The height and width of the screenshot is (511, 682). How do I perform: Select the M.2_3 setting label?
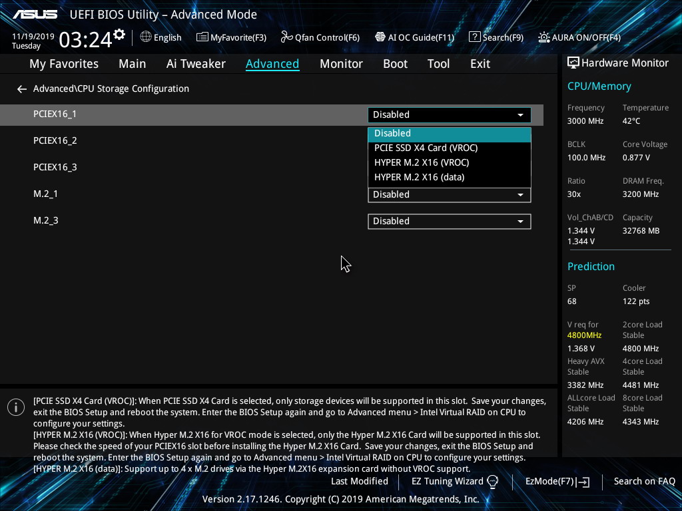46,221
